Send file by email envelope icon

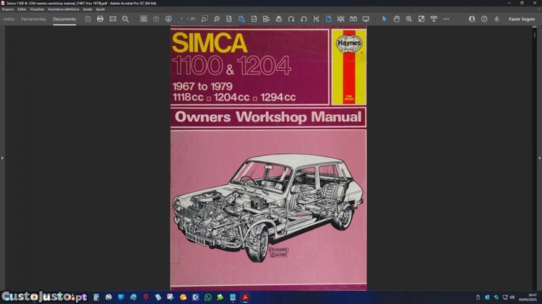tap(113, 19)
